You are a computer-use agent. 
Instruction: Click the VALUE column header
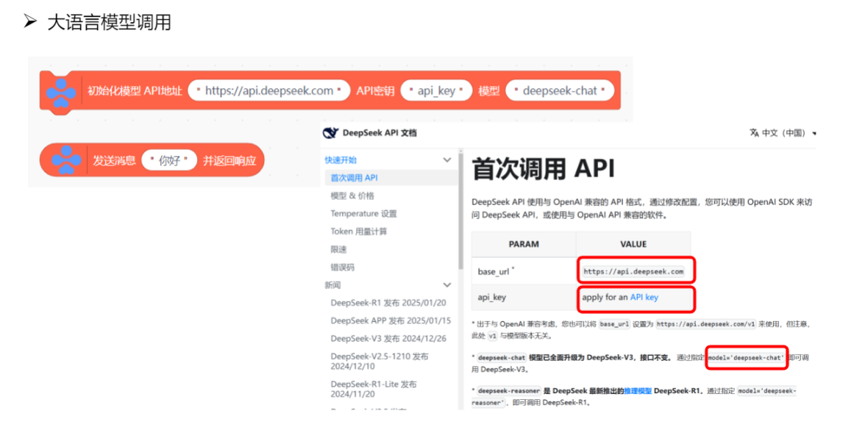coord(633,244)
